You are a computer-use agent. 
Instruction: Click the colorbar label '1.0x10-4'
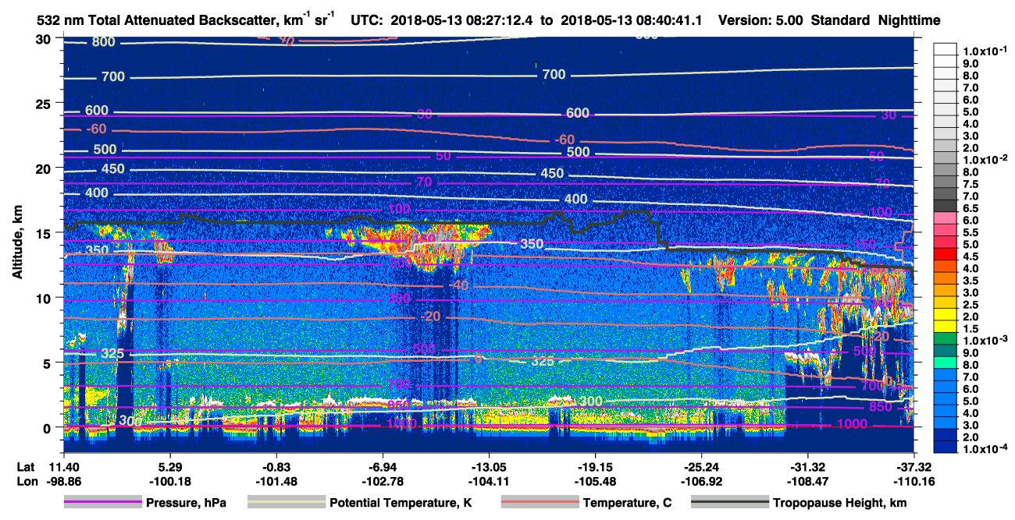coord(985,447)
